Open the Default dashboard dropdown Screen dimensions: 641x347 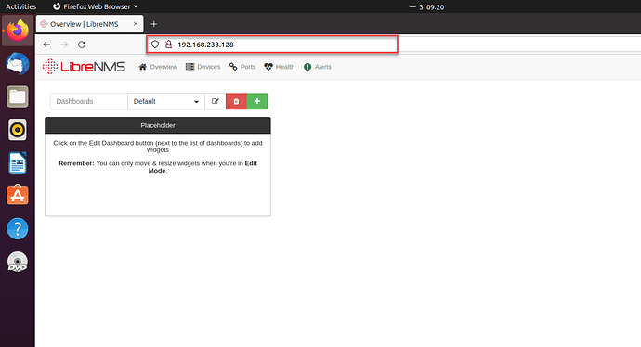click(166, 101)
